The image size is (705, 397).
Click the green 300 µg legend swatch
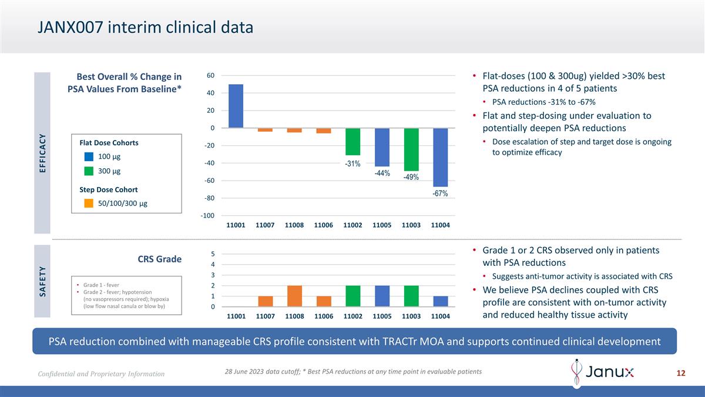tap(89, 171)
